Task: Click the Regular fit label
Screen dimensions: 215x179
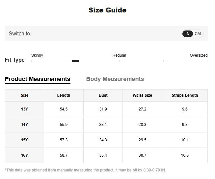Action: click(x=119, y=55)
